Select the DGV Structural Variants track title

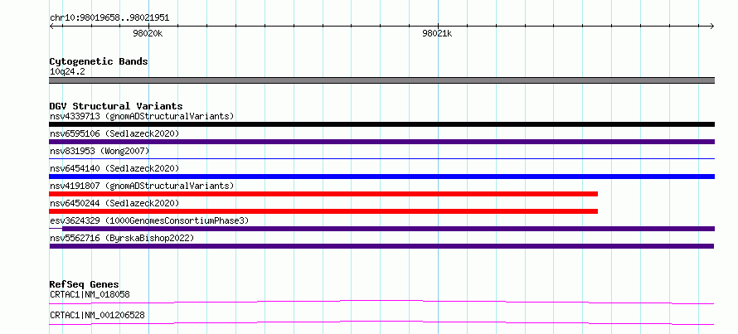click(x=116, y=106)
